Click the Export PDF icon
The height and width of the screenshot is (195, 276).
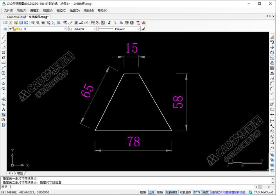click(x=138, y=23)
